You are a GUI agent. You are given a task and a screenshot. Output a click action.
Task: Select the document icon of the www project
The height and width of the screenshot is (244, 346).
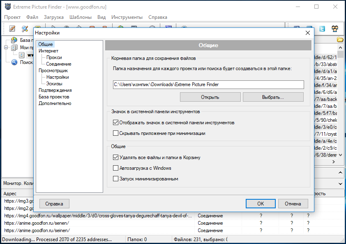(x=22, y=55)
